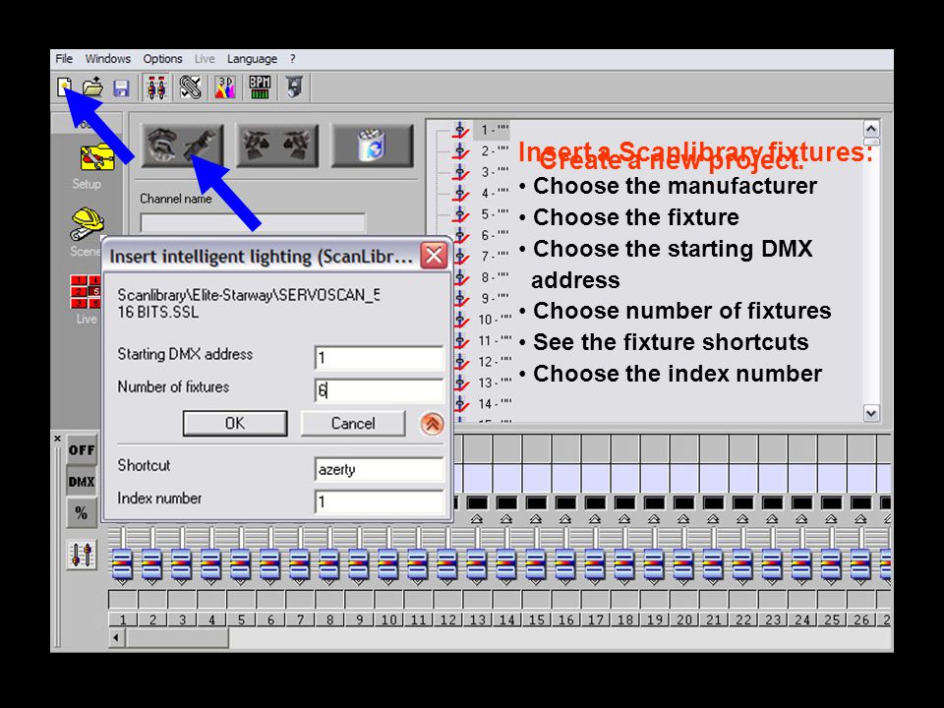Click the BPM toolbar icon
Image resolution: width=944 pixels, height=708 pixels.
coord(260,88)
